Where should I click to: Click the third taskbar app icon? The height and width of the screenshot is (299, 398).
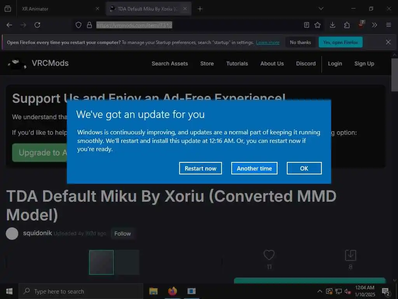(x=191, y=291)
